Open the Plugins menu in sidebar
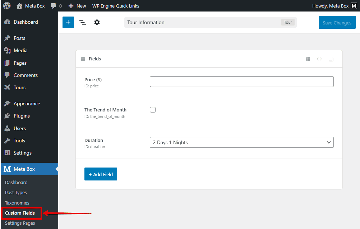 [22, 116]
